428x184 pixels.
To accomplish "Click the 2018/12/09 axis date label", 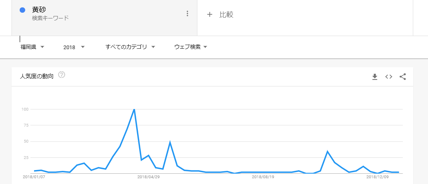I will tap(378, 177).
